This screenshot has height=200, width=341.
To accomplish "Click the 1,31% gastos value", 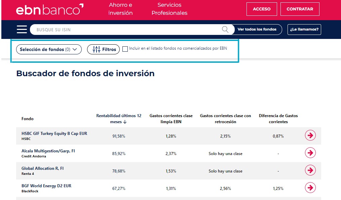I will tap(171, 189).
